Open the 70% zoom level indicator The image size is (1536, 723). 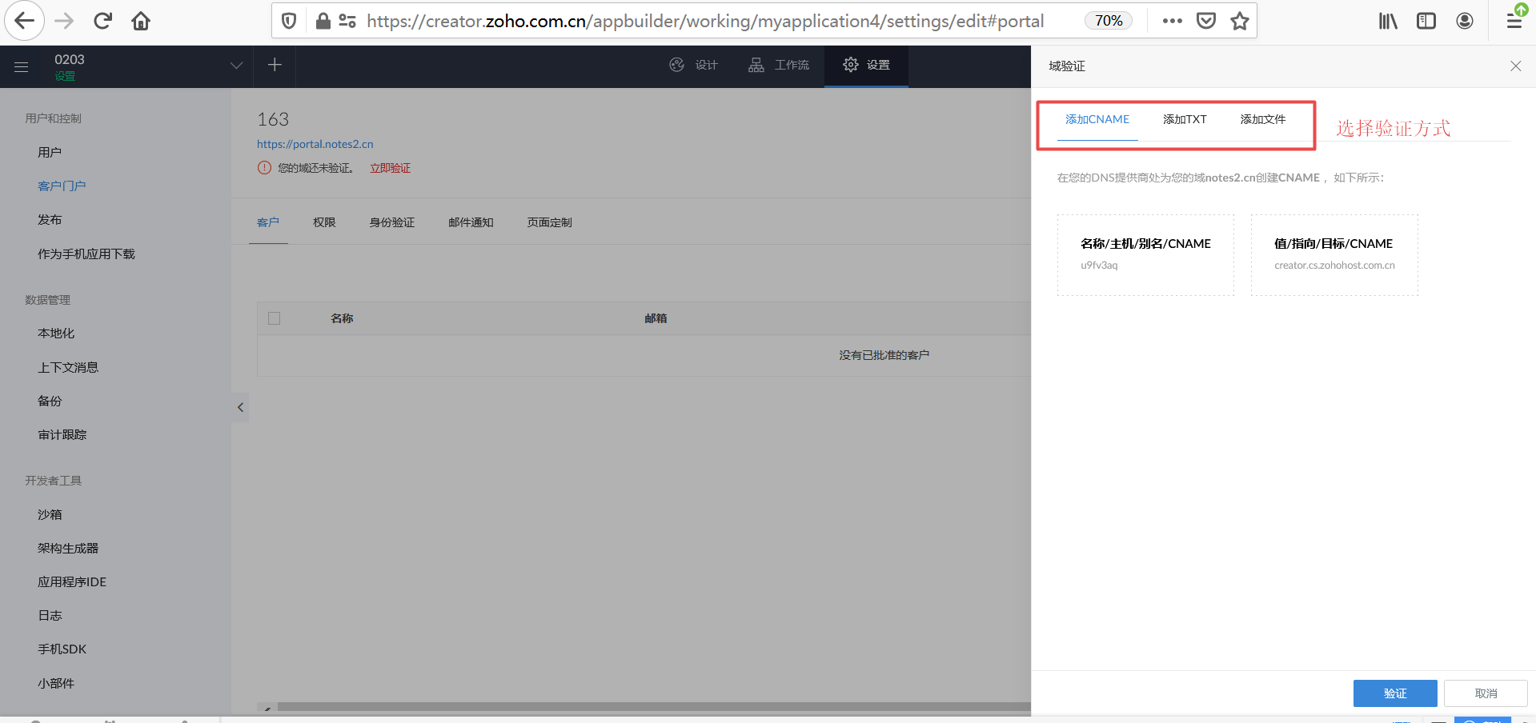click(1109, 21)
